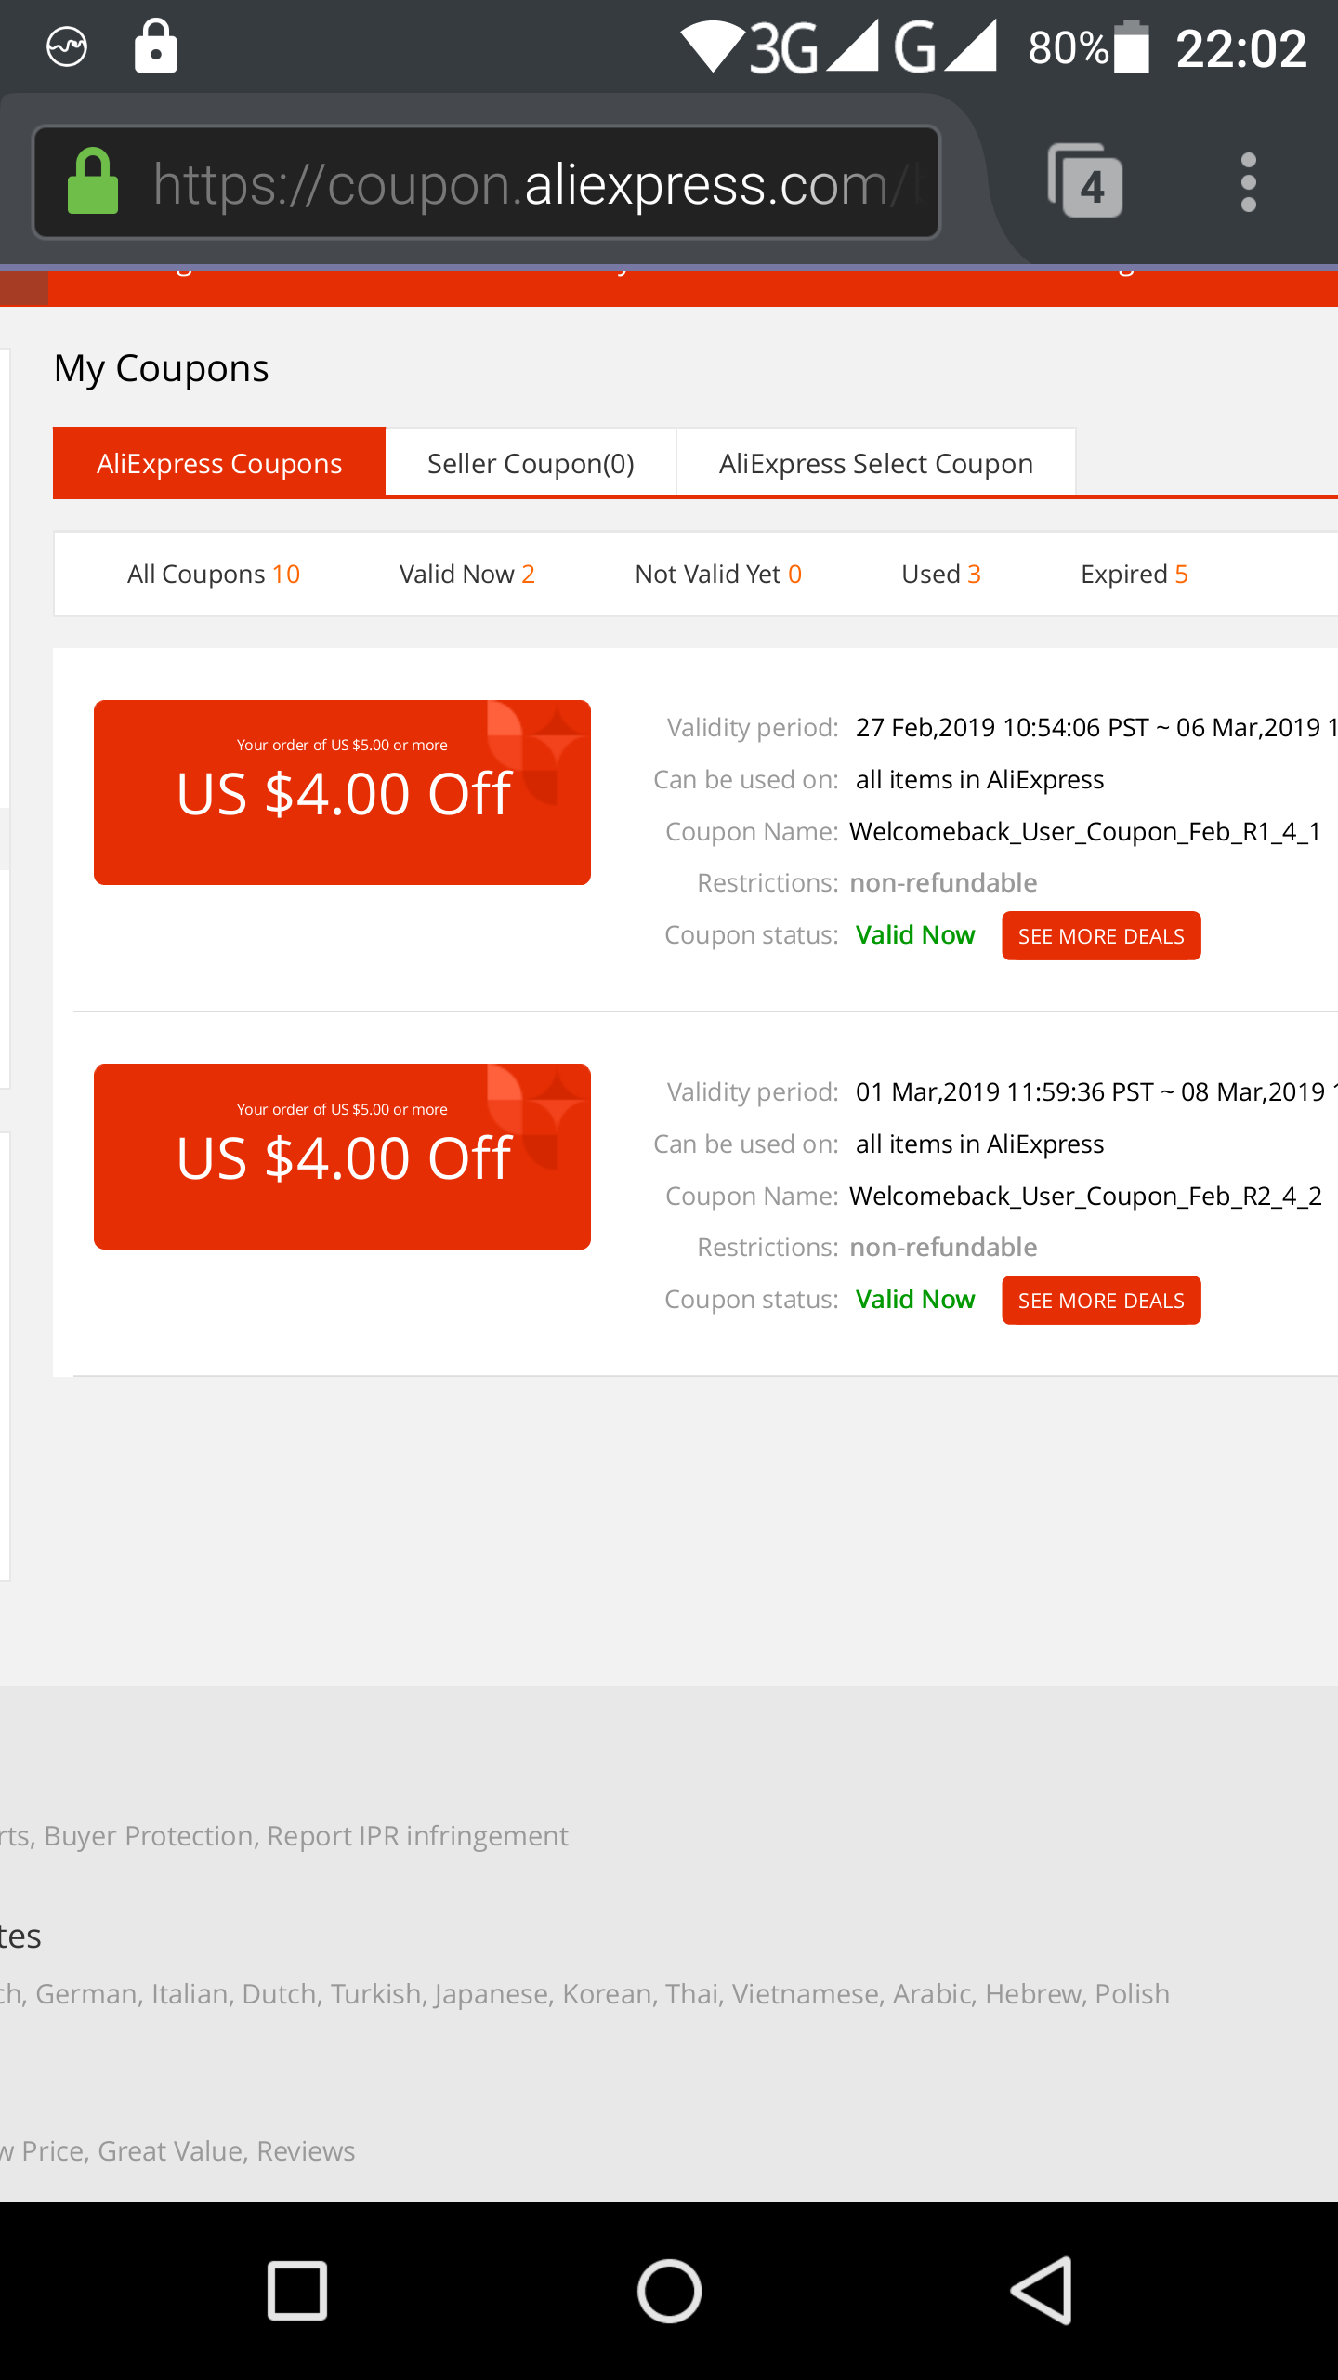This screenshot has height=2380, width=1338.
Task: Show Not Valid Yet coupons
Action: (x=718, y=575)
